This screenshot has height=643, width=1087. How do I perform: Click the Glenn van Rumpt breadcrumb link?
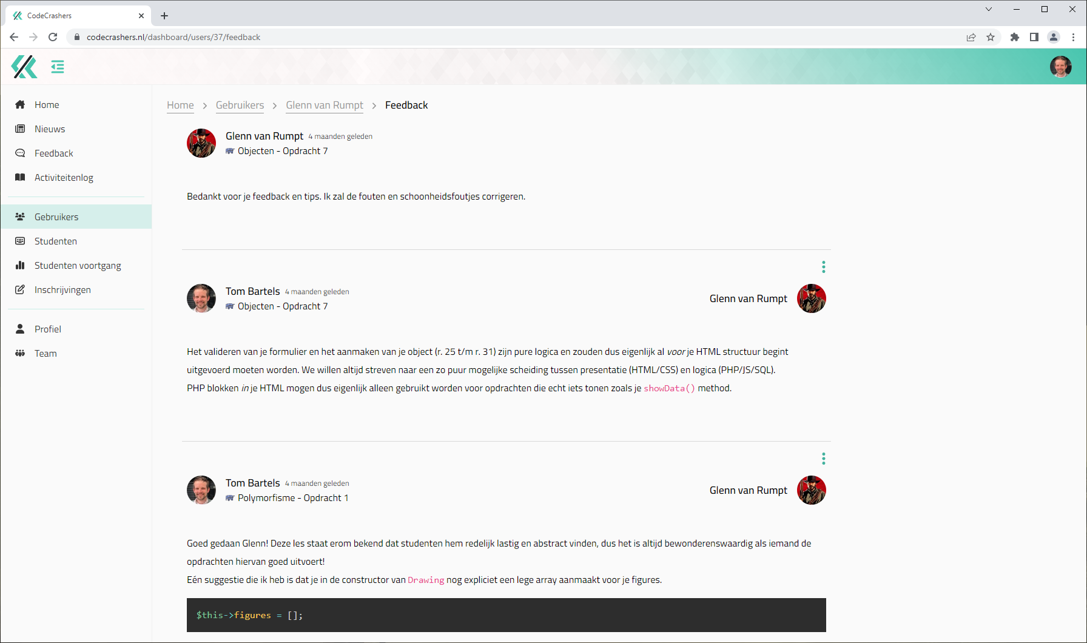(325, 106)
